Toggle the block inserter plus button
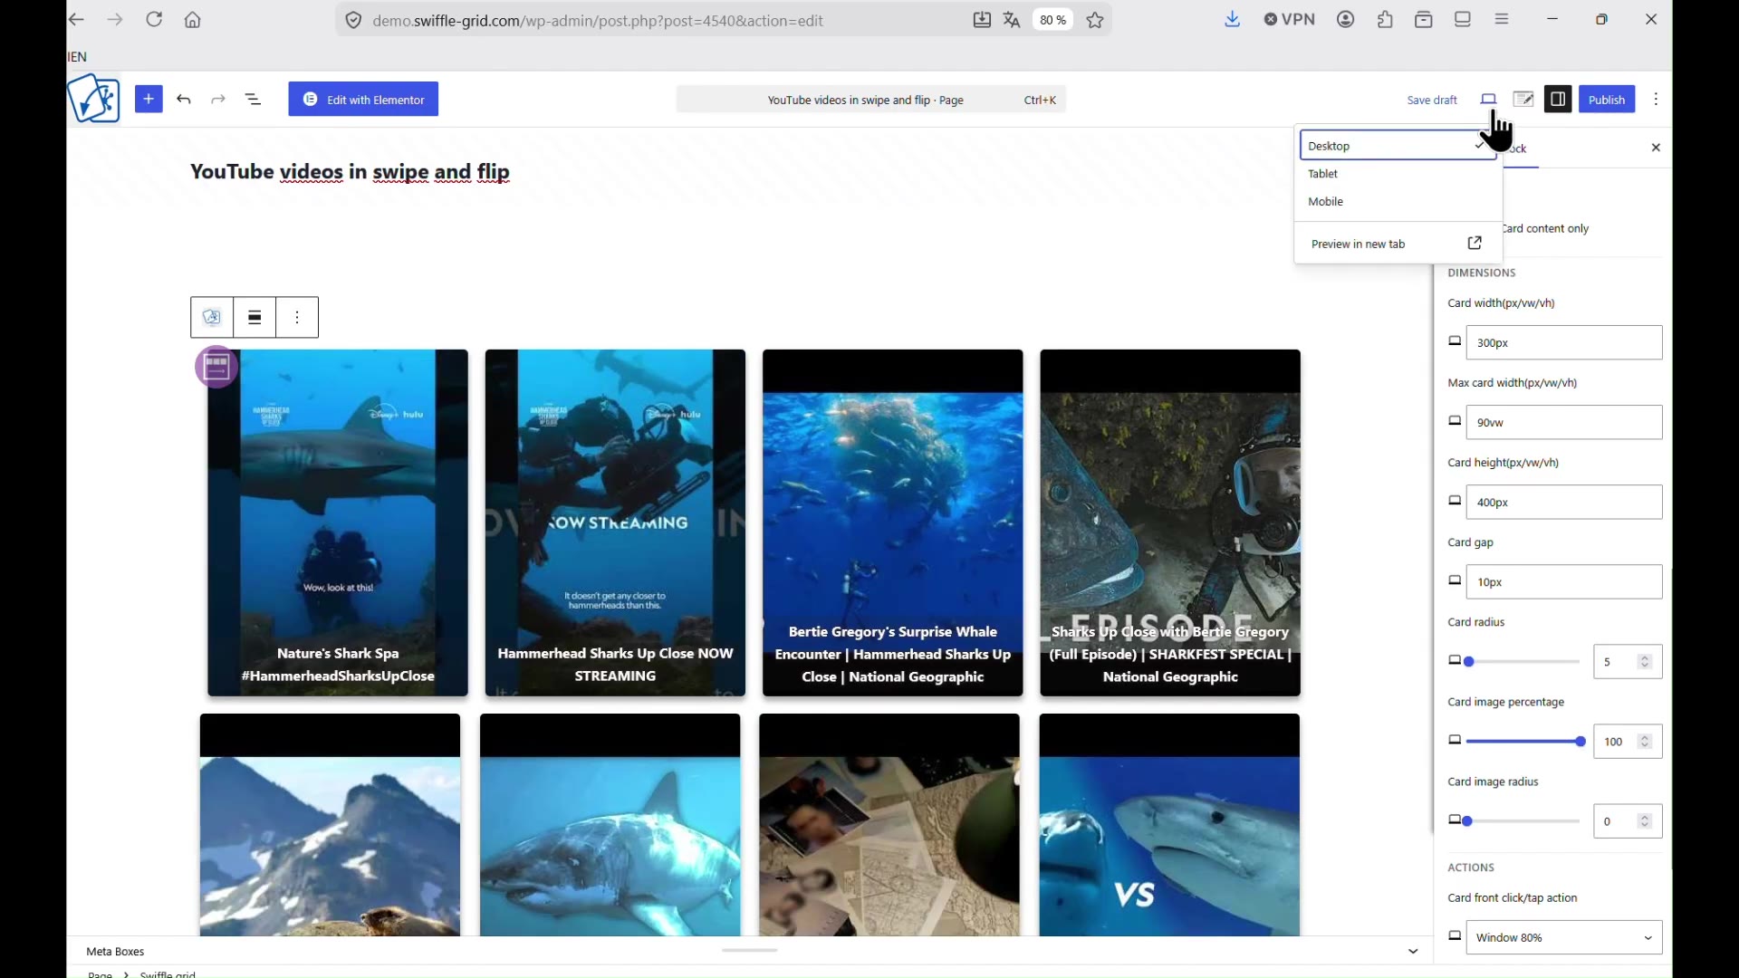The width and height of the screenshot is (1739, 978). click(149, 99)
